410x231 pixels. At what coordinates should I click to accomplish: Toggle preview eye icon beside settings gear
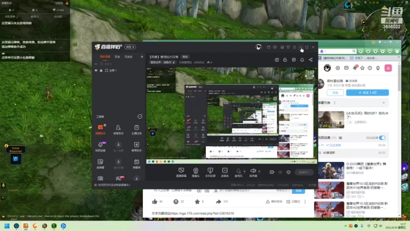click(x=280, y=172)
